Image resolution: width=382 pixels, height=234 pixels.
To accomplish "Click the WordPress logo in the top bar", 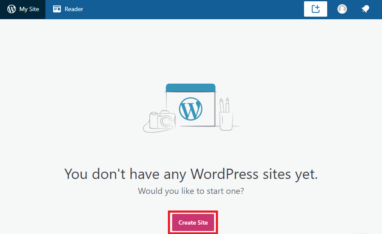I will pos(12,9).
